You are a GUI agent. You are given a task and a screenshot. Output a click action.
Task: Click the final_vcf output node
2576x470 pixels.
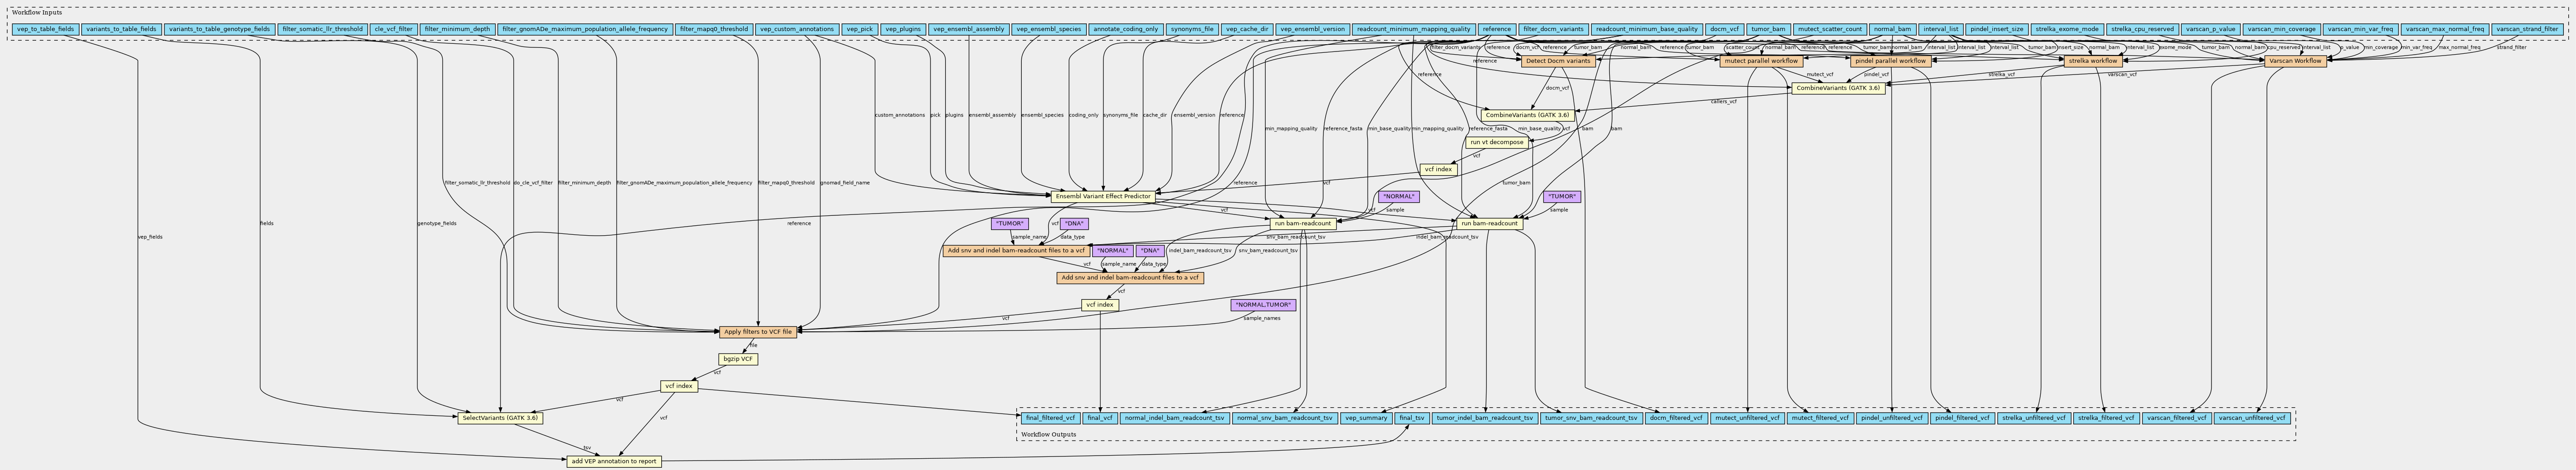tap(1100, 417)
